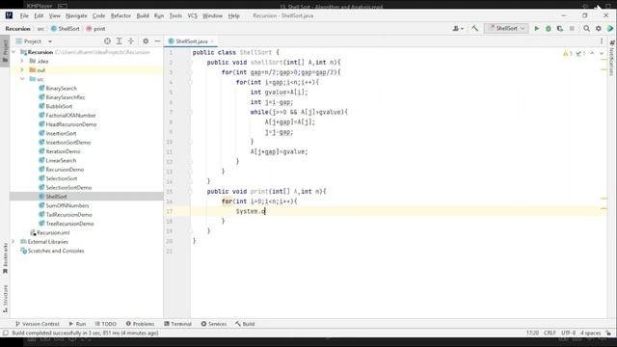Open the TODO tool window
Screen dimensions: 617x347
105,324
